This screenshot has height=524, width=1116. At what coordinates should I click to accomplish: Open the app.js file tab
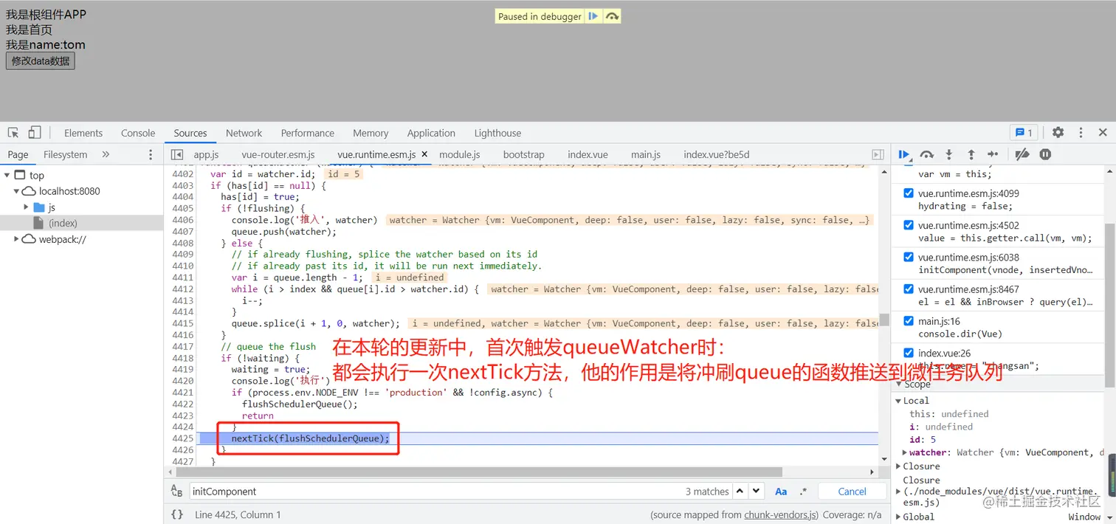point(206,154)
